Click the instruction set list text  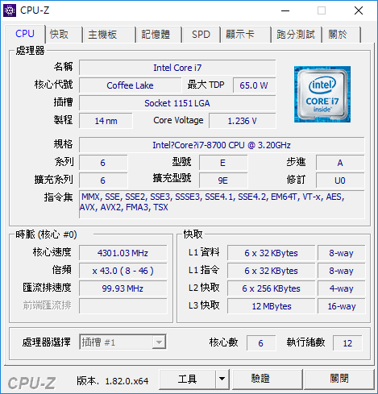222,205
